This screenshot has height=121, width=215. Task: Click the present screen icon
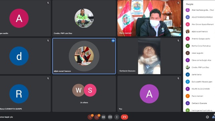click(x=110, y=117)
